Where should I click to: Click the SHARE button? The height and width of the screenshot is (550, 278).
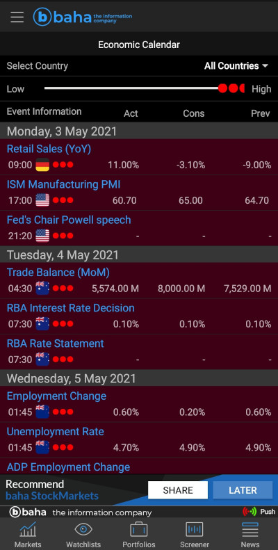pos(178,490)
